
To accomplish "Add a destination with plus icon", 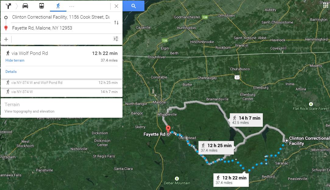I will (x=6, y=39).
